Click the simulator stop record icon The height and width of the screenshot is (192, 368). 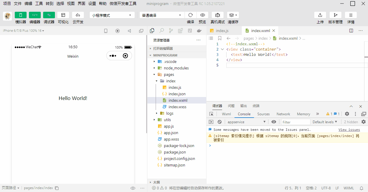118,31
